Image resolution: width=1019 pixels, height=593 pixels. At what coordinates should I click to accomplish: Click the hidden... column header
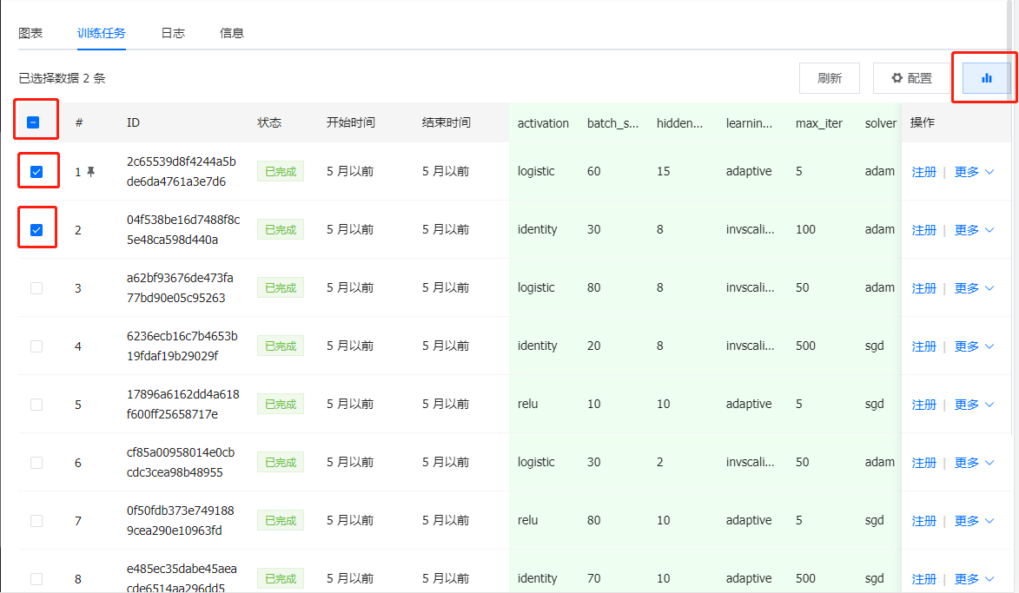coord(679,122)
